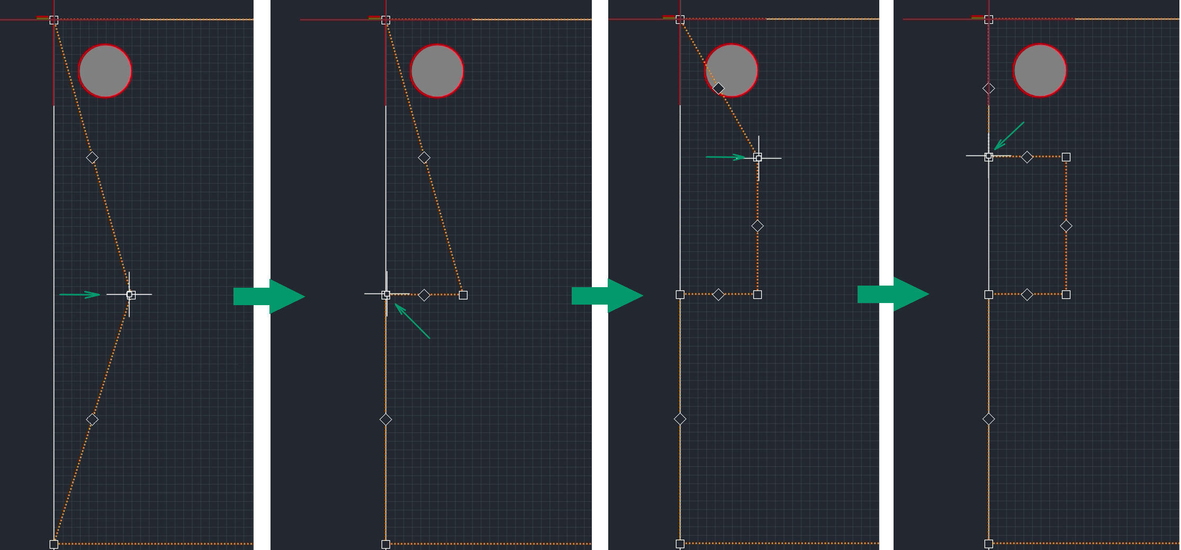The width and height of the screenshot is (1181, 550).
Task: Select third panel's dark diamond grip overlapping circle
Action: (x=718, y=88)
